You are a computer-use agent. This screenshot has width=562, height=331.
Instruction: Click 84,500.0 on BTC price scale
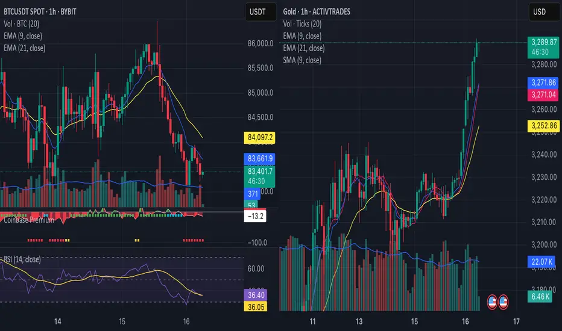coord(260,117)
